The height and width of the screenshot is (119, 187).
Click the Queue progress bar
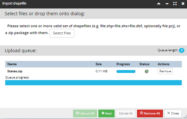click(x=93, y=83)
